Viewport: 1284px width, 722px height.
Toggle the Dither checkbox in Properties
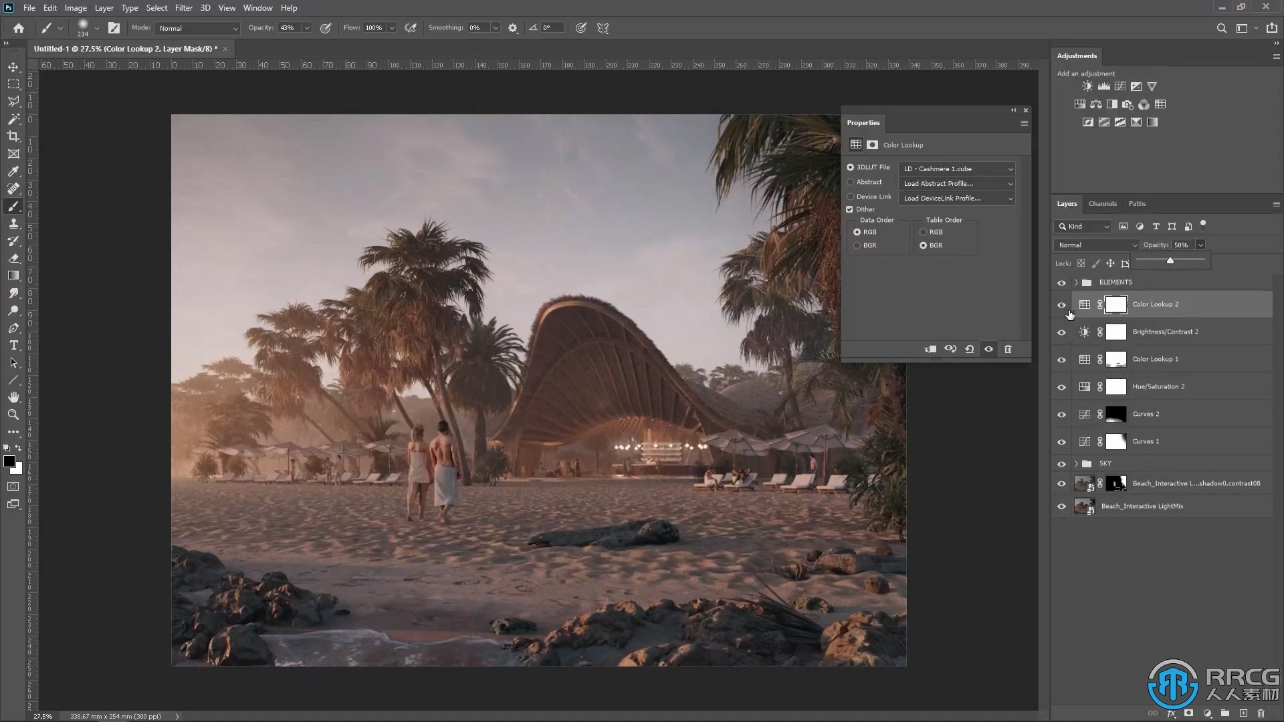(850, 209)
